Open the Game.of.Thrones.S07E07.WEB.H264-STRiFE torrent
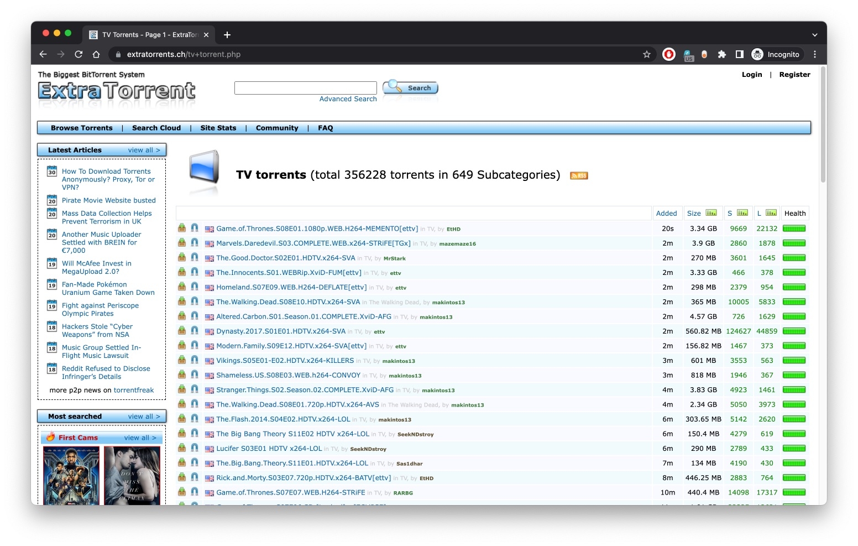 pyautogui.click(x=291, y=492)
